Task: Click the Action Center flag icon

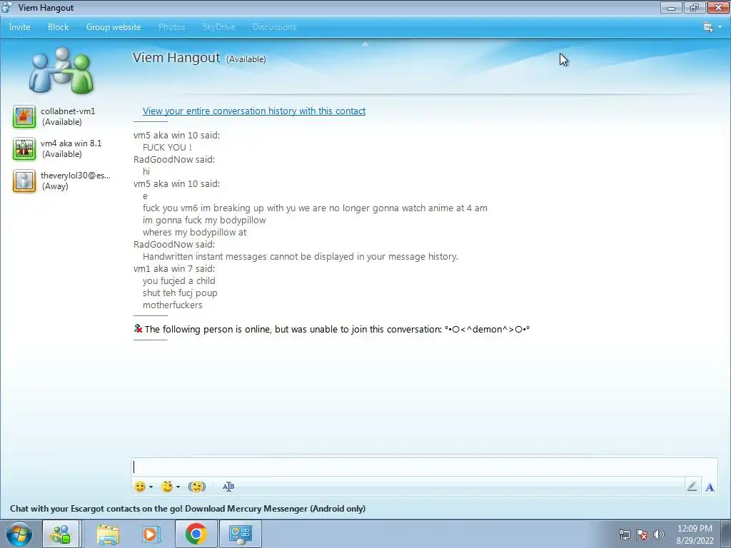Action: tap(642, 534)
